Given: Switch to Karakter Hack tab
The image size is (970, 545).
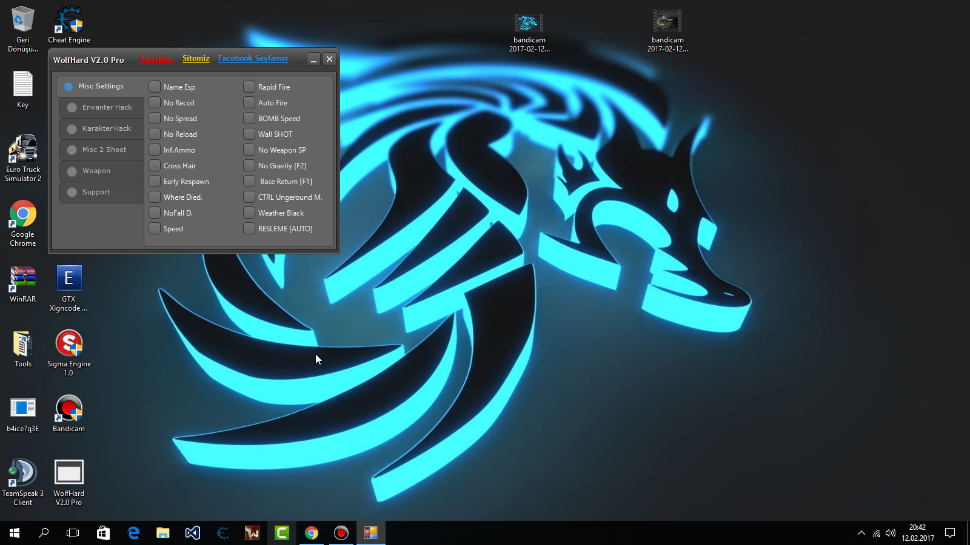Looking at the screenshot, I should tap(102, 128).
